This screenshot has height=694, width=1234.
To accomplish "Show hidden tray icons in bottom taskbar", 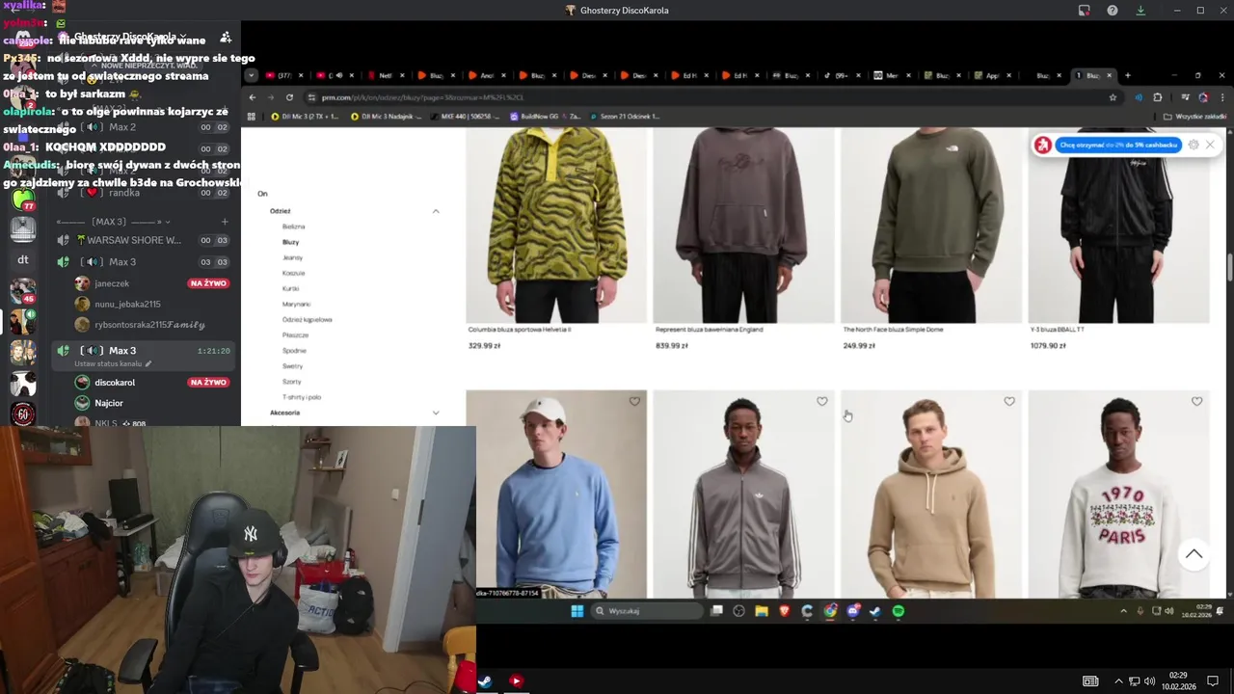I will coord(1118,681).
